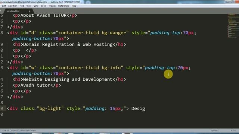Click the Line 59, Column status text
The image size is (239, 134).
19,131
